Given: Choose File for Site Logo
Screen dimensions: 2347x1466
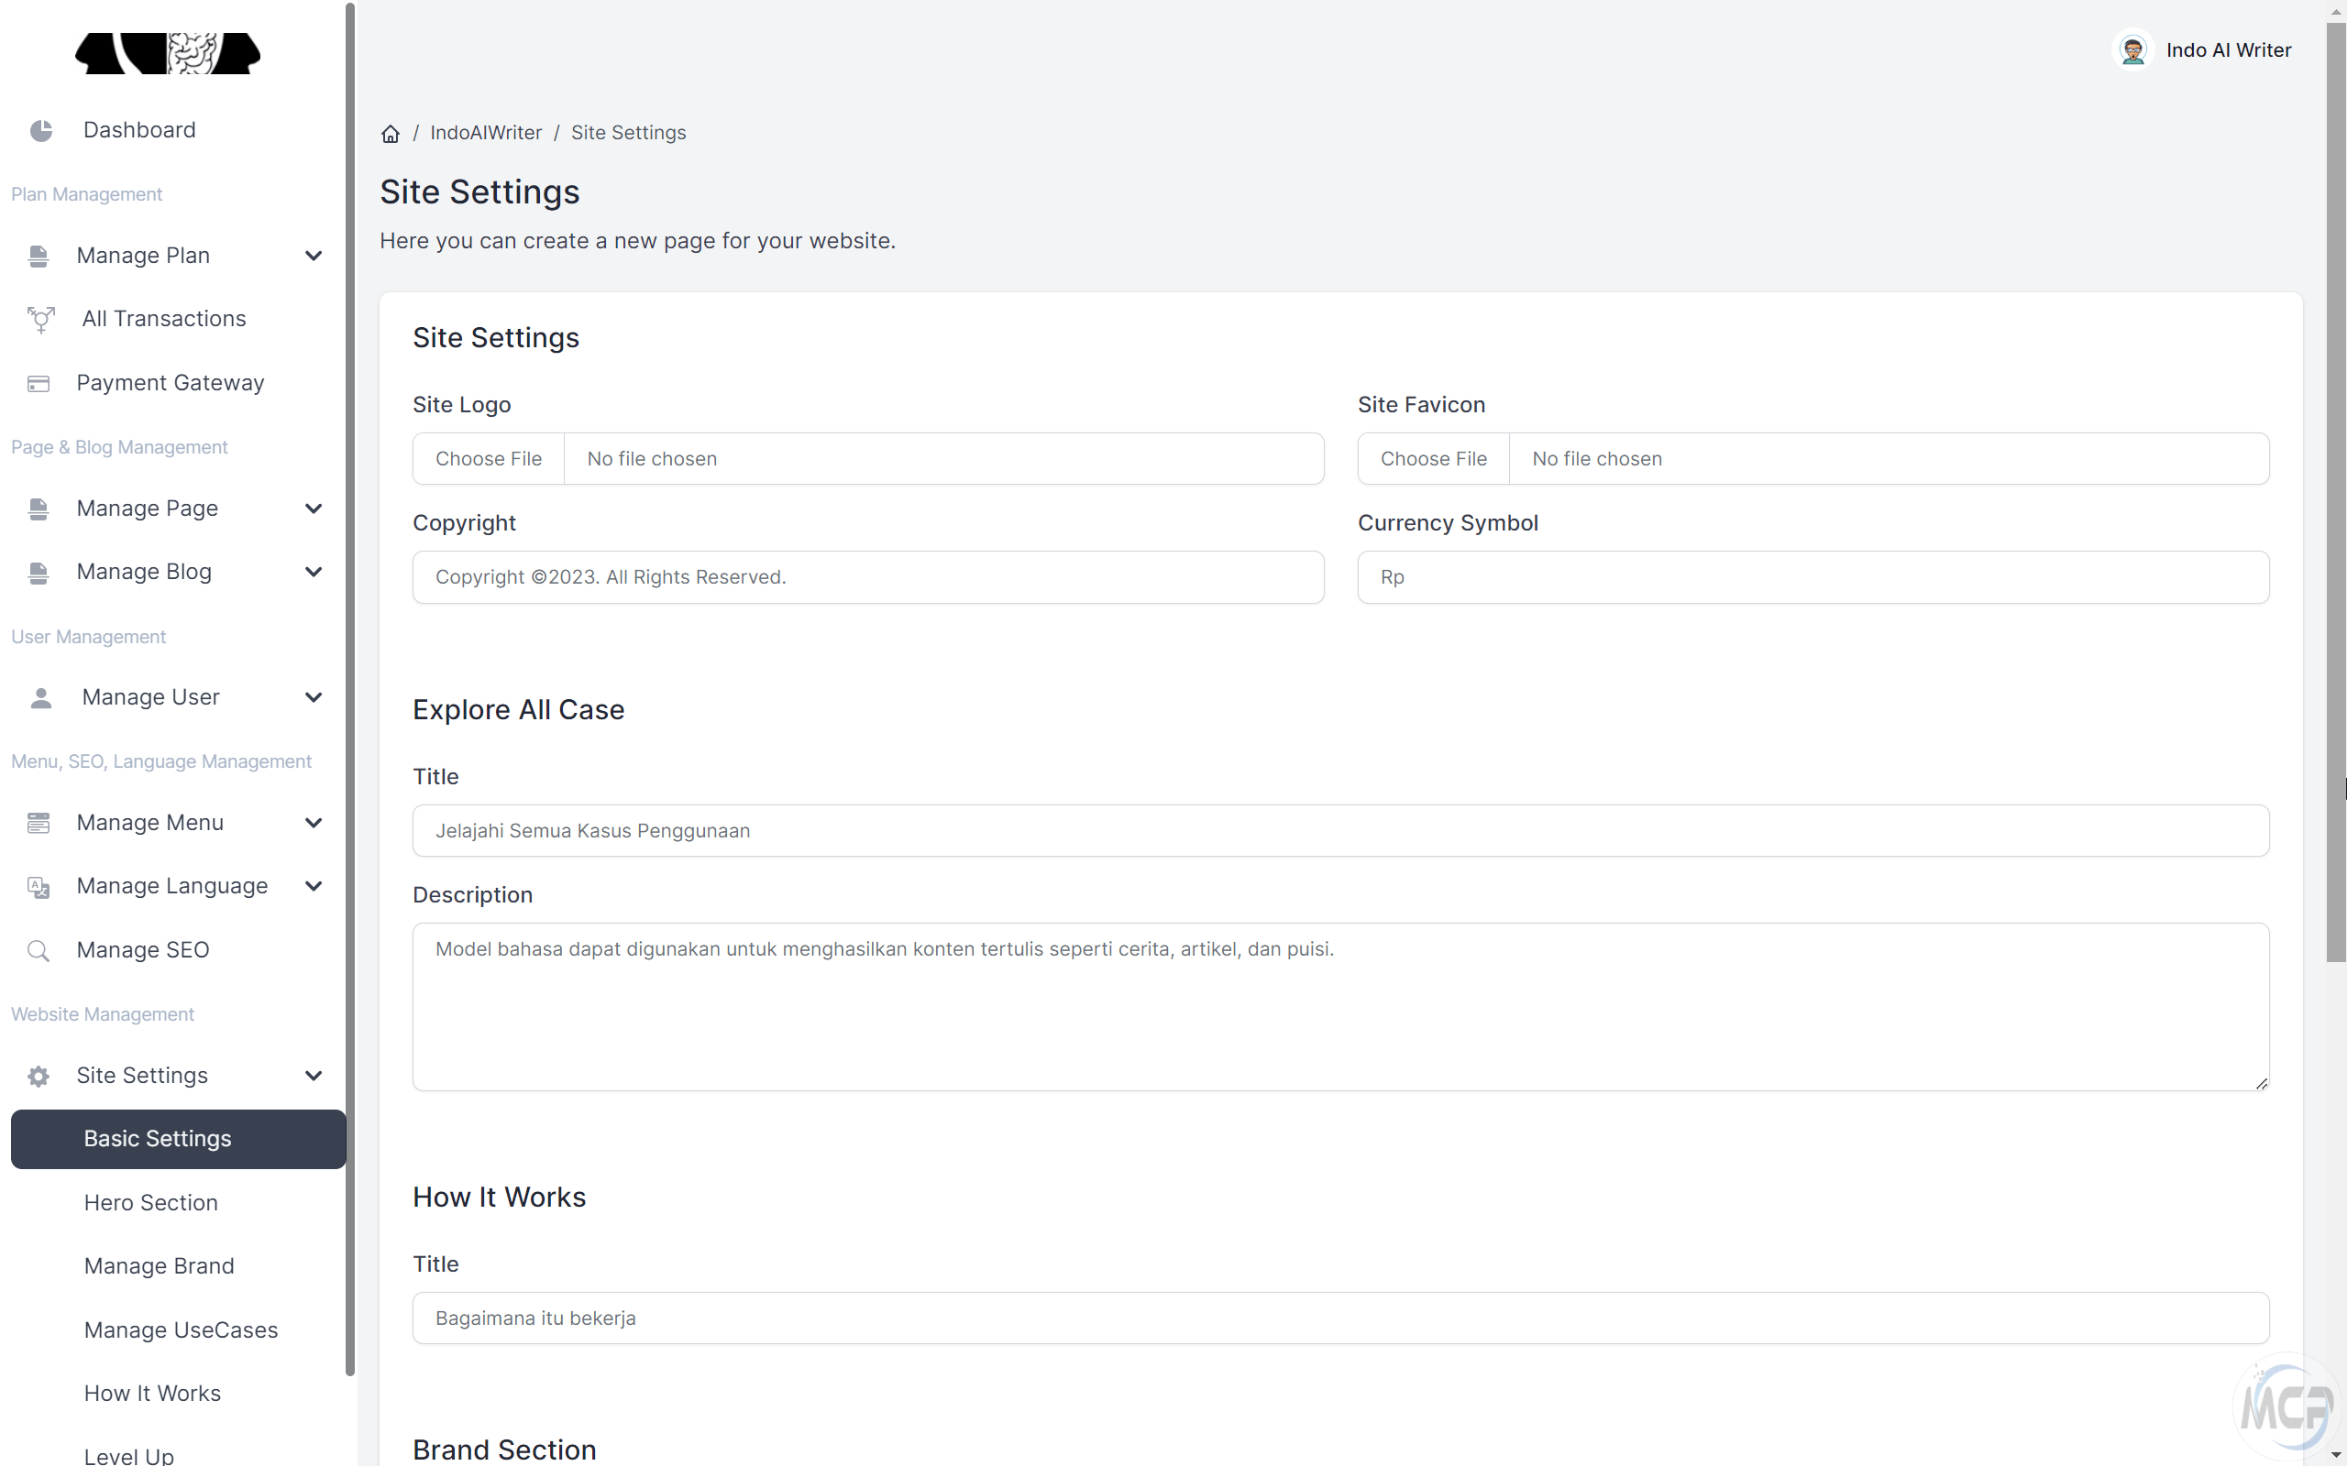Looking at the screenshot, I should pyautogui.click(x=489, y=460).
